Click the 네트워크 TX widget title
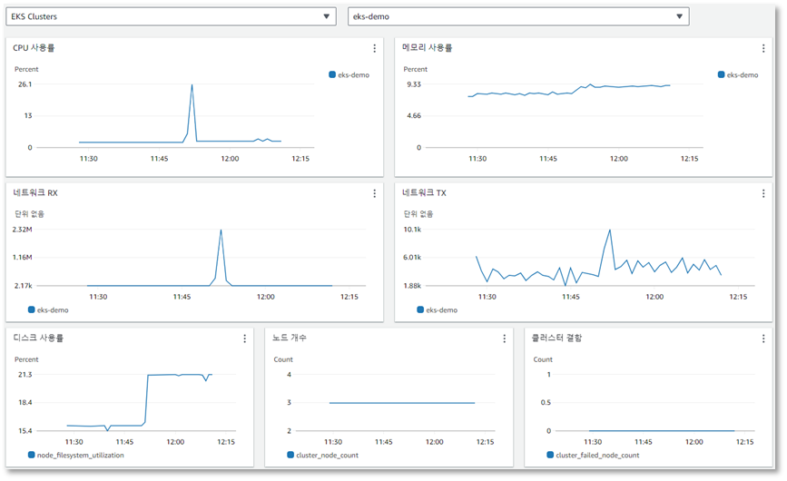The width and height of the screenshot is (787, 481). pos(424,192)
